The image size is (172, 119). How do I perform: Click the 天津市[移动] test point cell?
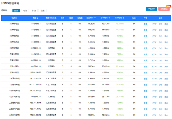click(x=14, y=60)
